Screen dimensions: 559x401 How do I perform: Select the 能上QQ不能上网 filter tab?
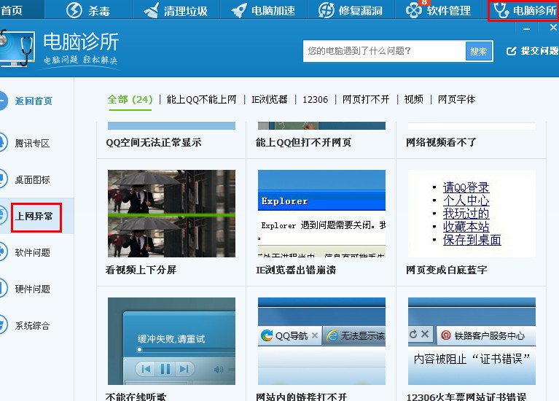(201, 99)
